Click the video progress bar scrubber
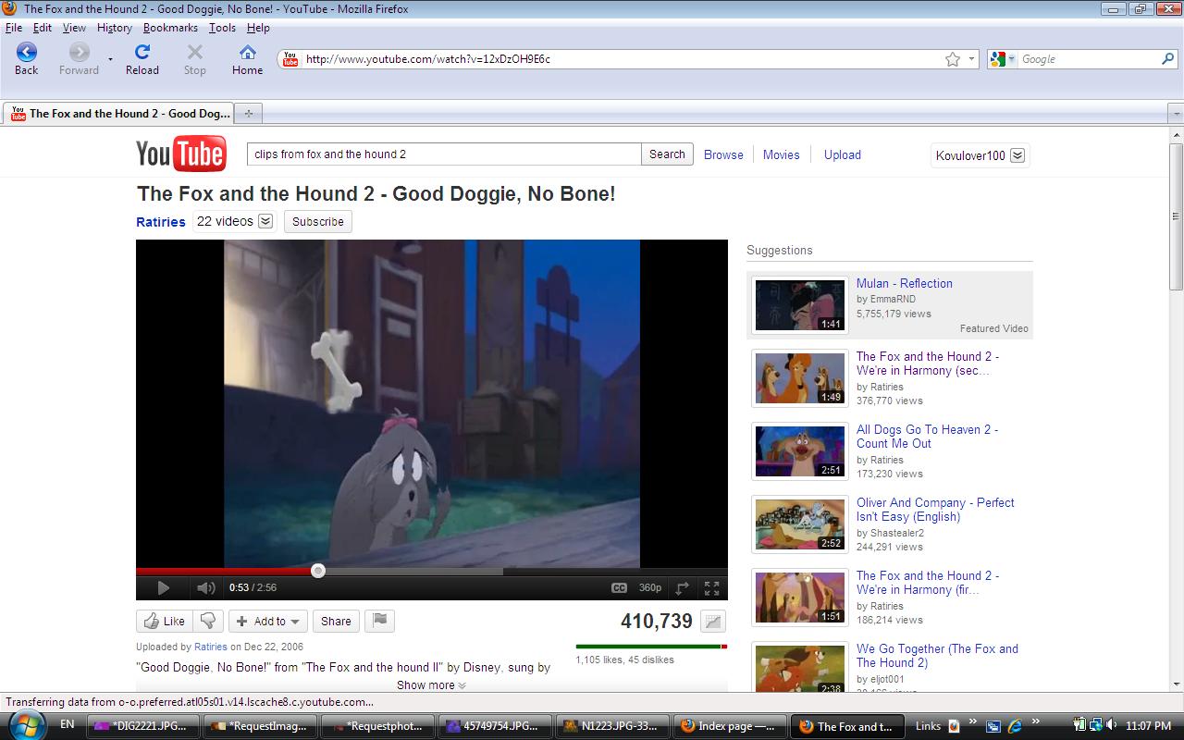 (x=318, y=571)
